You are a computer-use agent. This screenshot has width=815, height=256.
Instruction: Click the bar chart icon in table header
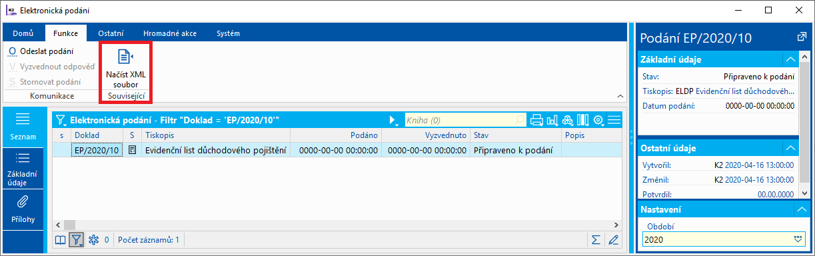click(552, 120)
